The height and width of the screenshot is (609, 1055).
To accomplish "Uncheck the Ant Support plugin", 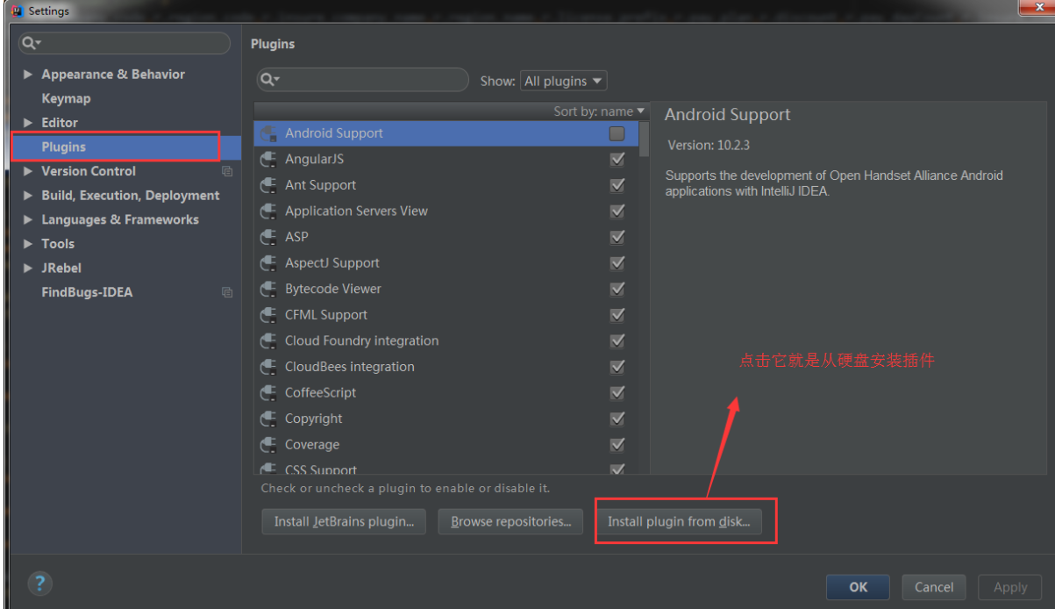I will coord(617,185).
